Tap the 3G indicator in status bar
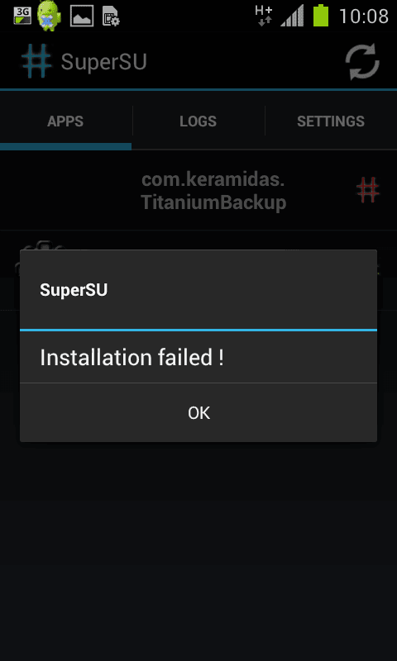Viewport: 397px width, 661px height. [x=22, y=16]
